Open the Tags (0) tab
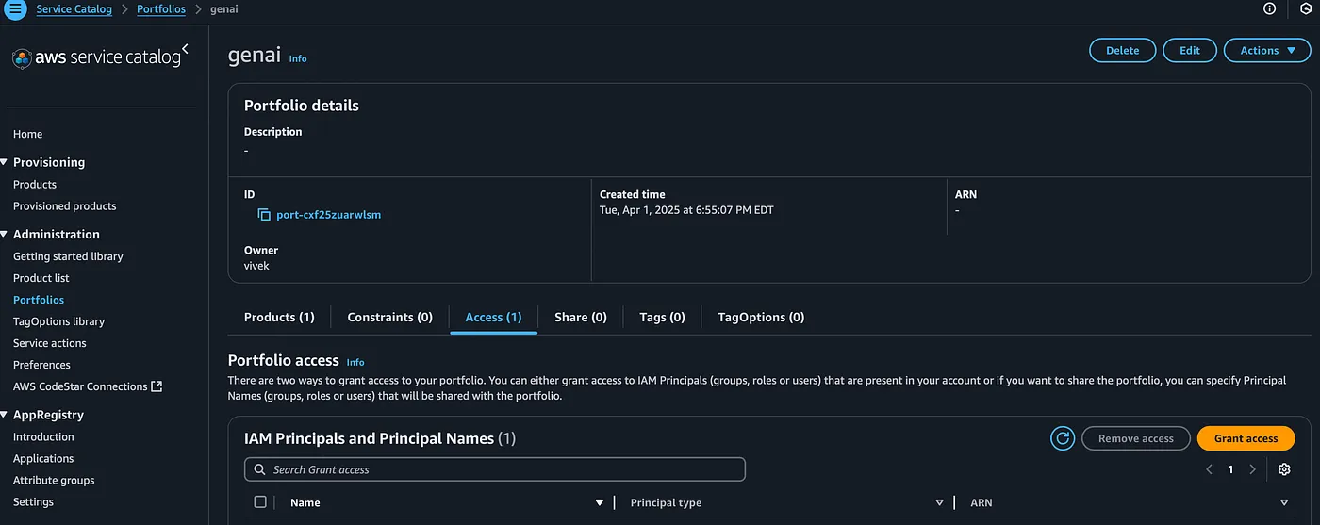 point(662,317)
